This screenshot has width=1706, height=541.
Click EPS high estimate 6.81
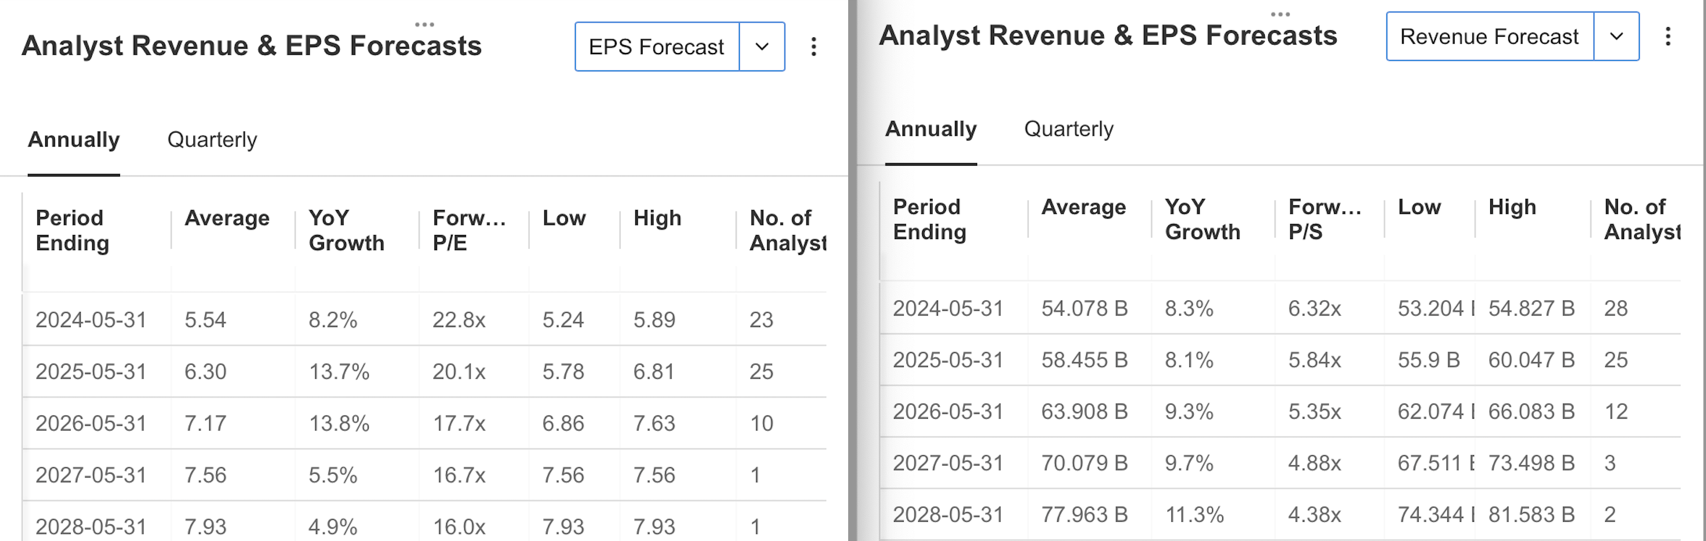pos(654,372)
